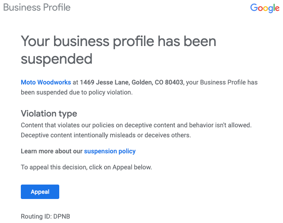The width and height of the screenshot is (283, 223).
Task: Click the "Learn more about our" text
Action: tap(52, 151)
